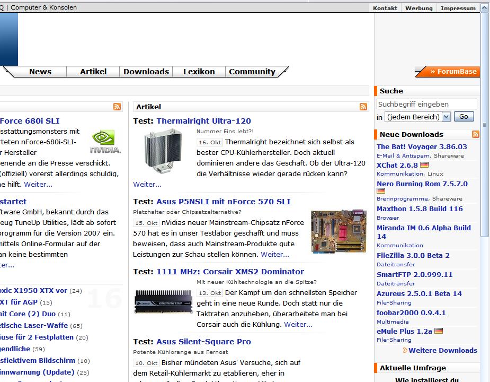Open Azureus 2.5.0.1 Beta 14 download

pyautogui.click(x=419, y=294)
